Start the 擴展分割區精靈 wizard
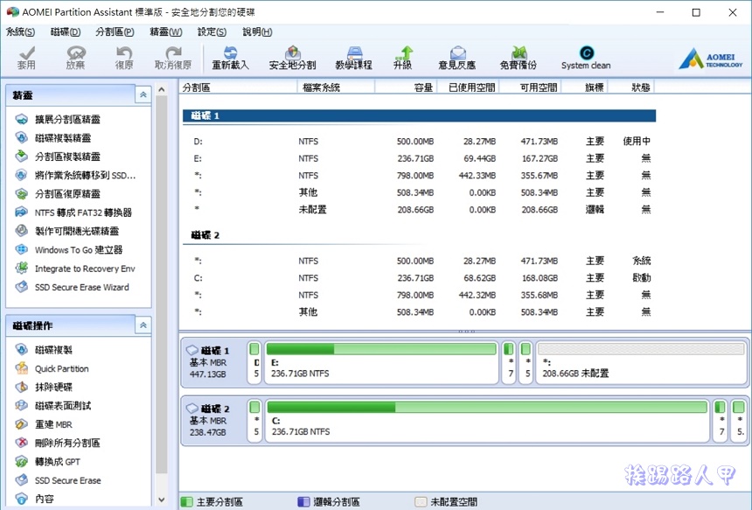This screenshot has width=752, height=510. [58, 119]
